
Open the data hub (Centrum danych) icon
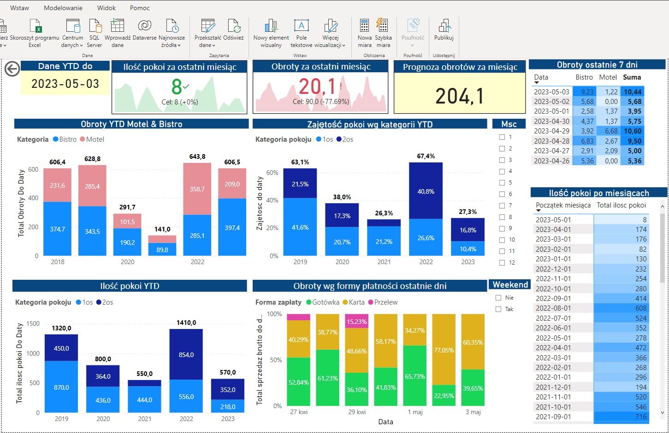click(73, 26)
